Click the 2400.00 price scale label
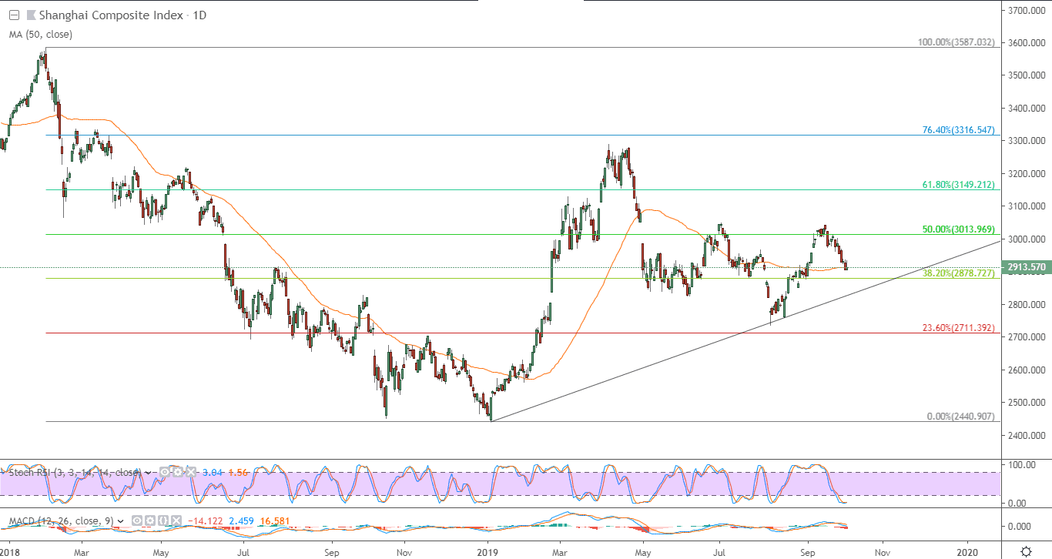Screen dimensions: 1052x559 tap(1025, 435)
